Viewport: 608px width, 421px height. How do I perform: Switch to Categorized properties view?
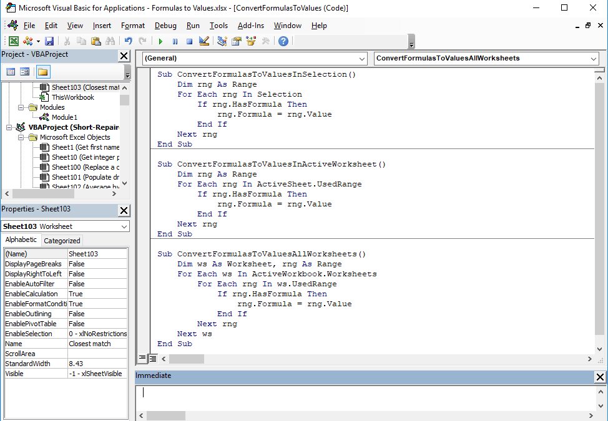pos(61,240)
